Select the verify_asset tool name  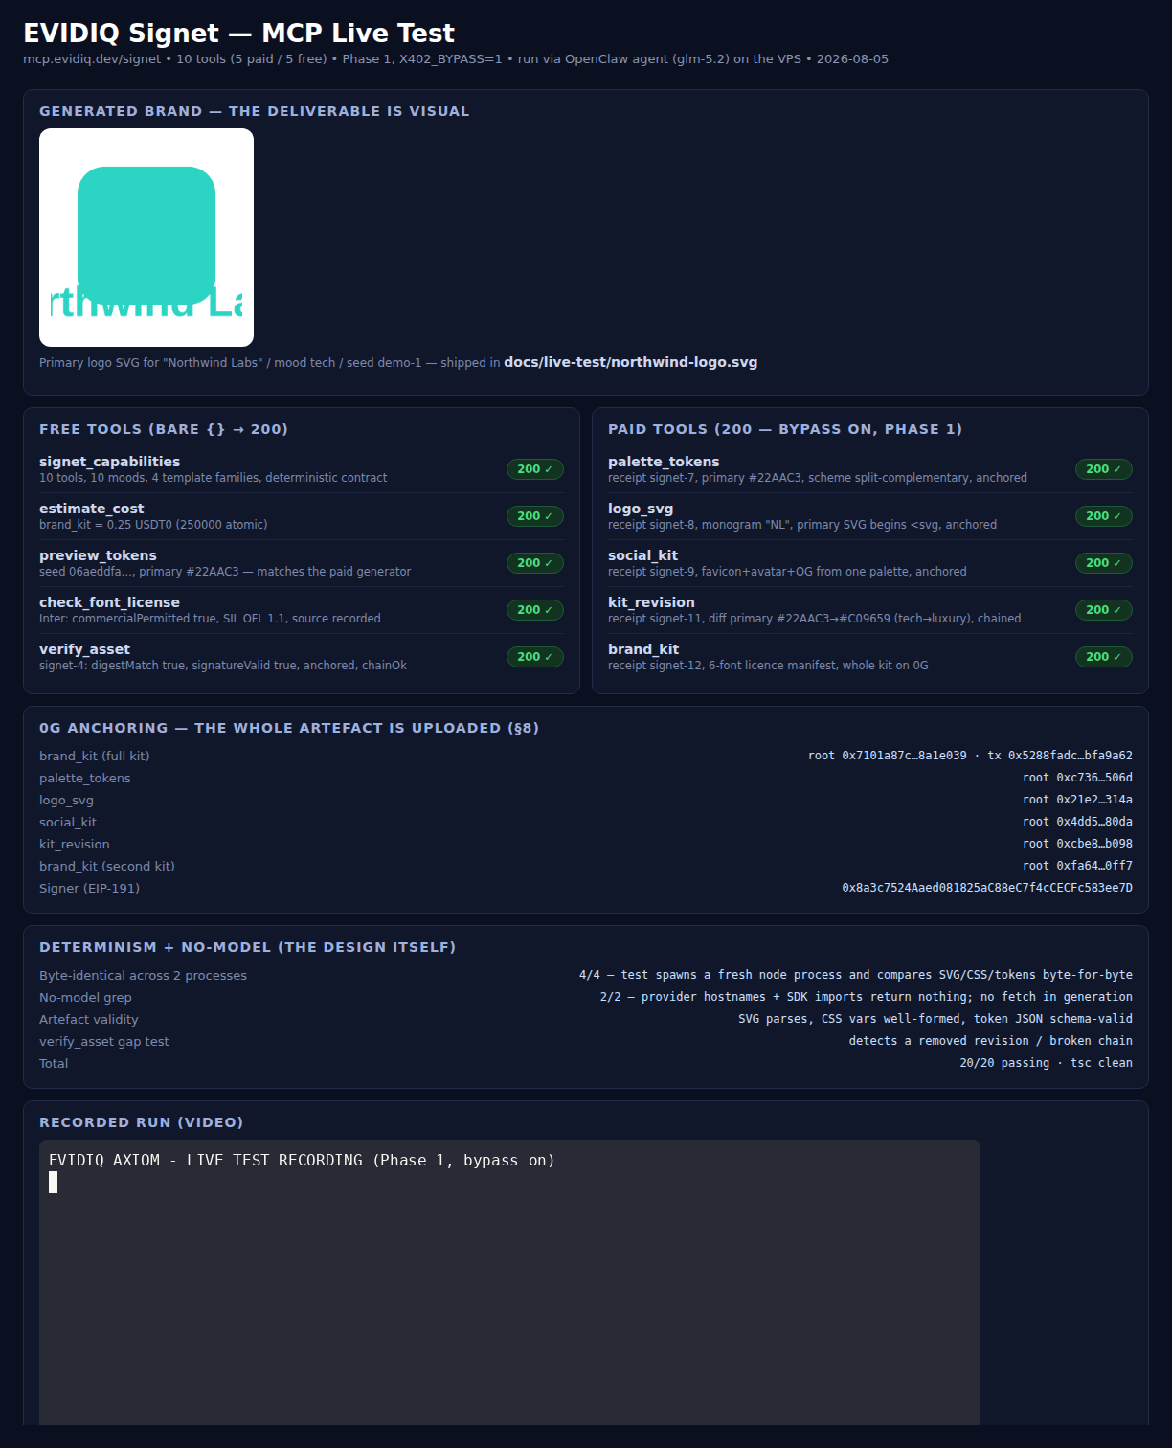pos(84,649)
